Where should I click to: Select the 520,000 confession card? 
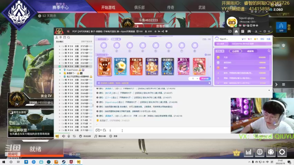pyautogui.click(x=199, y=66)
